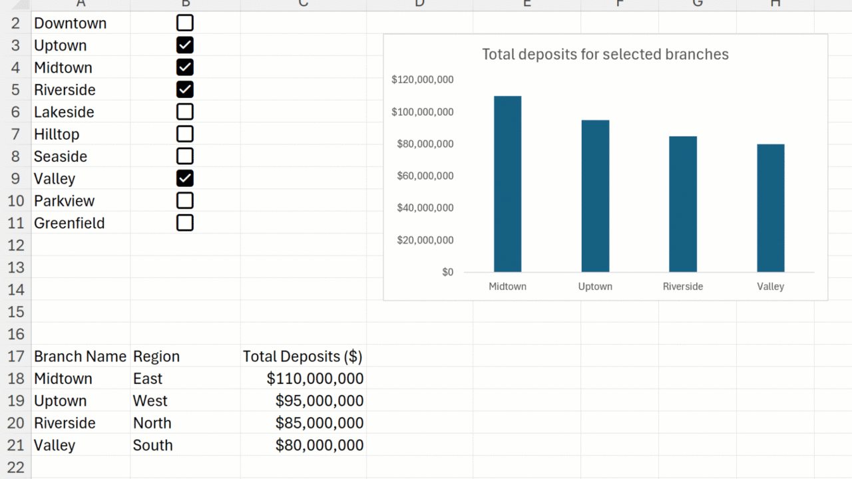Disable the Riverside checkbox
Image resolution: width=852 pixels, height=479 pixels.
tap(185, 90)
